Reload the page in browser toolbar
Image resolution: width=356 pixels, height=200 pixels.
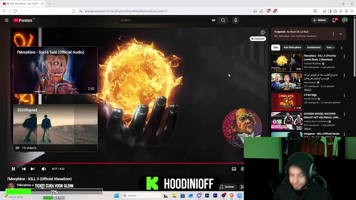[x=15, y=11]
